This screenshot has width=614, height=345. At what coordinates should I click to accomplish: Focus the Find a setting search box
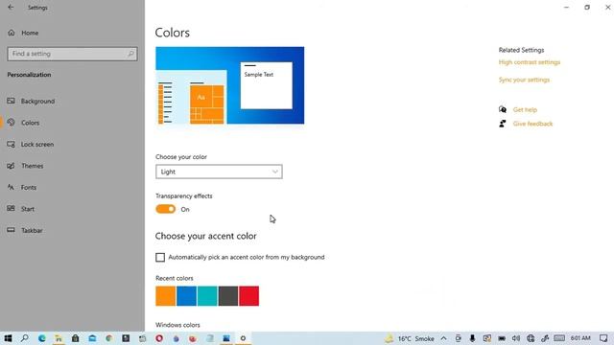(72, 54)
